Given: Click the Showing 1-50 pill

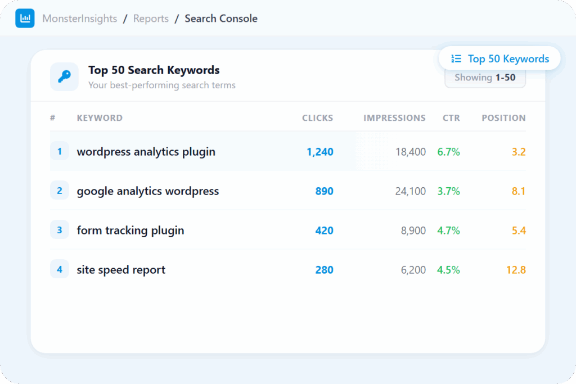Looking at the screenshot, I should (485, 78).
